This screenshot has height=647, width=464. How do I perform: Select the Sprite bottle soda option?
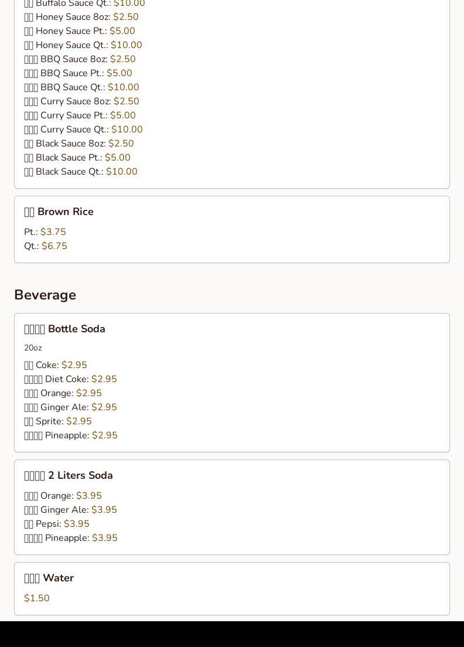58,421
